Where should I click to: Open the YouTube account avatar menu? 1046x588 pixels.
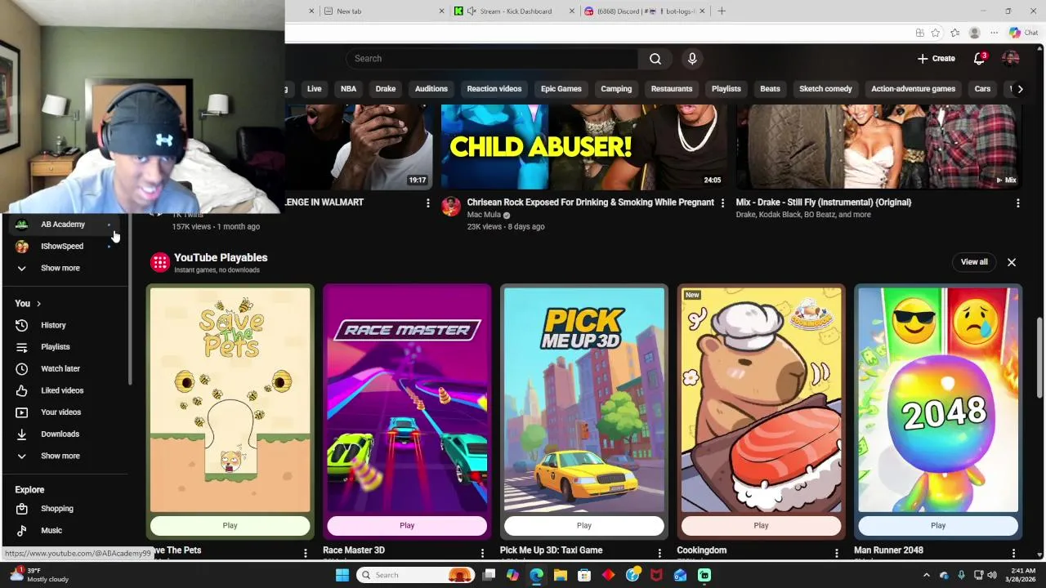click(1011, 59)
